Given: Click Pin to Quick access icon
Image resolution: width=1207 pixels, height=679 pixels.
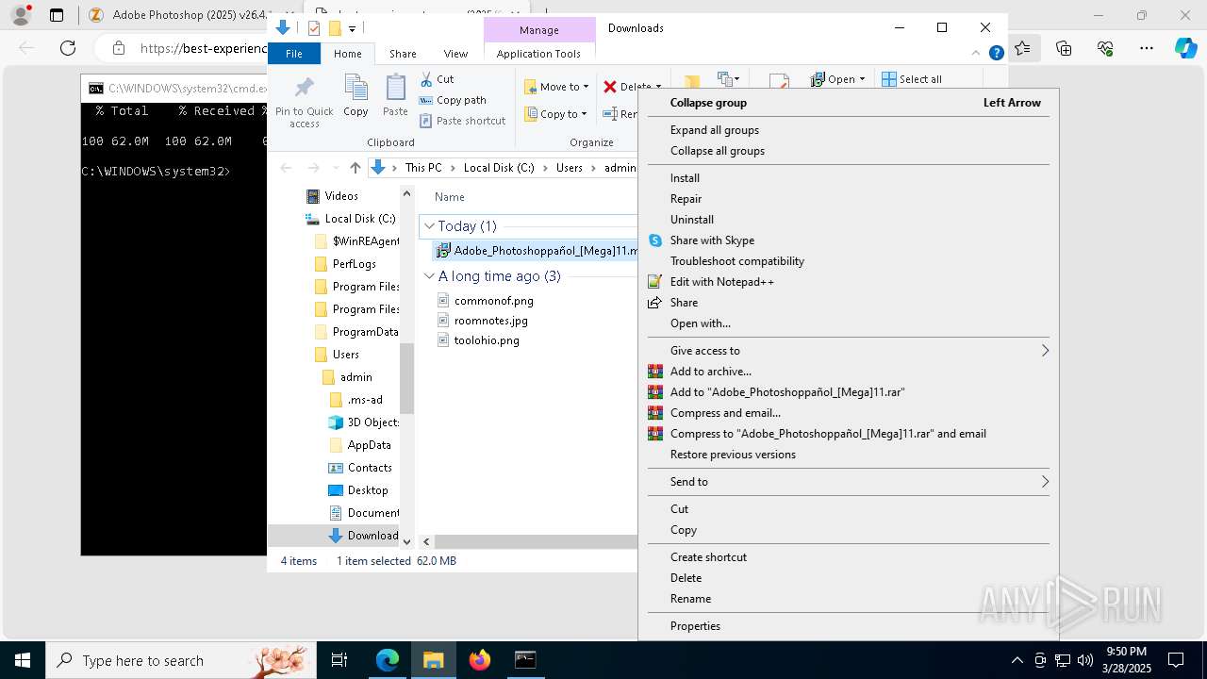Looking at the screenshot, I should coord(304,102).
